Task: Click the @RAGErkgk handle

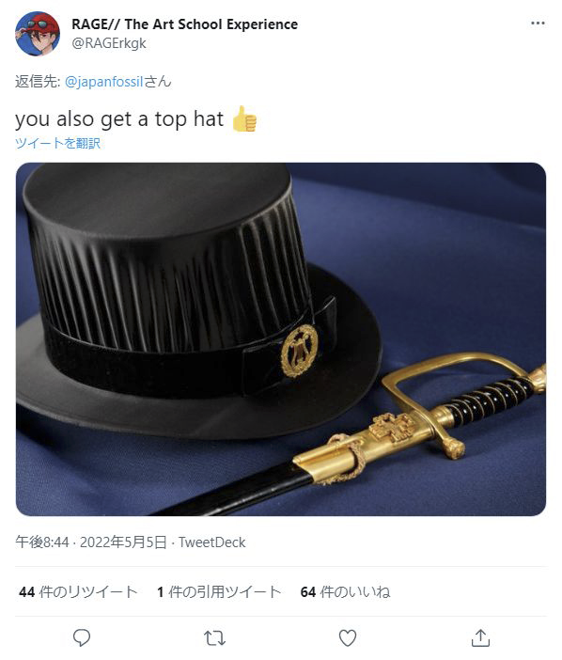Action: (109, 43)
